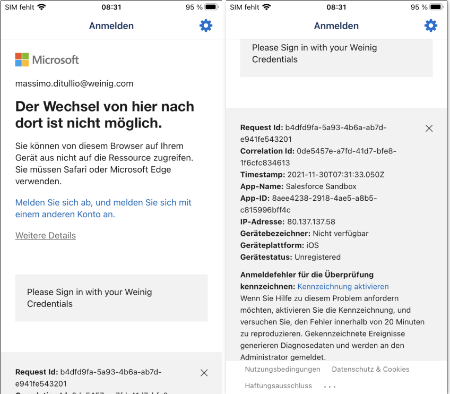Tap battery icon in left status bar

tap(212, 7)
